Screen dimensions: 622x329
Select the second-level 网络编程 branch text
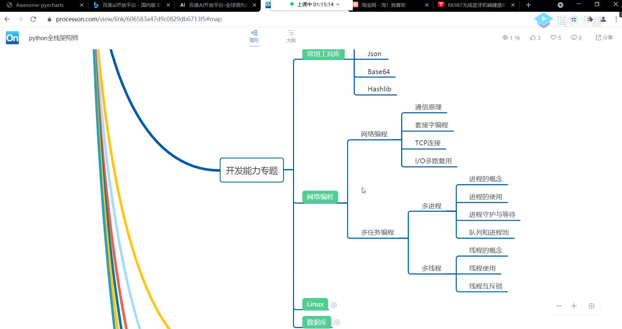pyautogui.click(x=374, y=134)
